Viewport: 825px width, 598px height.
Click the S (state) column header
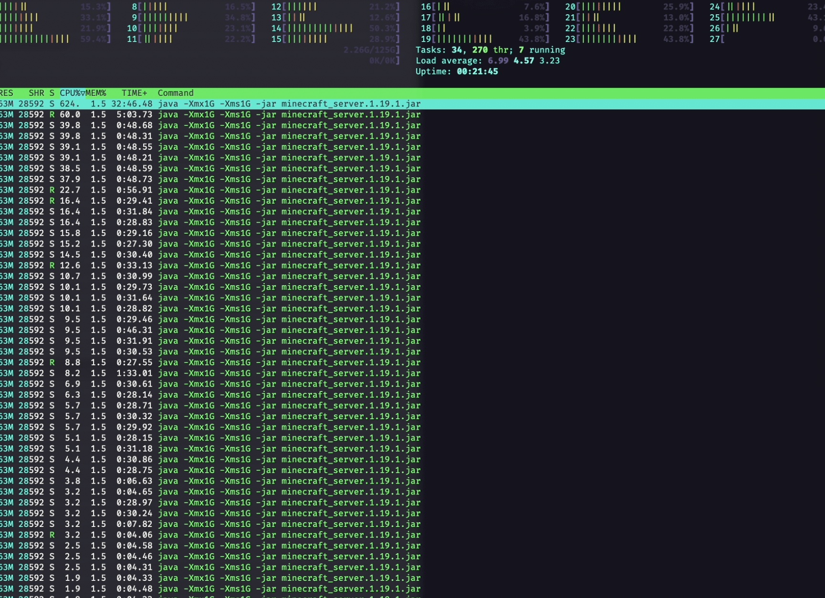coord(52,93)
